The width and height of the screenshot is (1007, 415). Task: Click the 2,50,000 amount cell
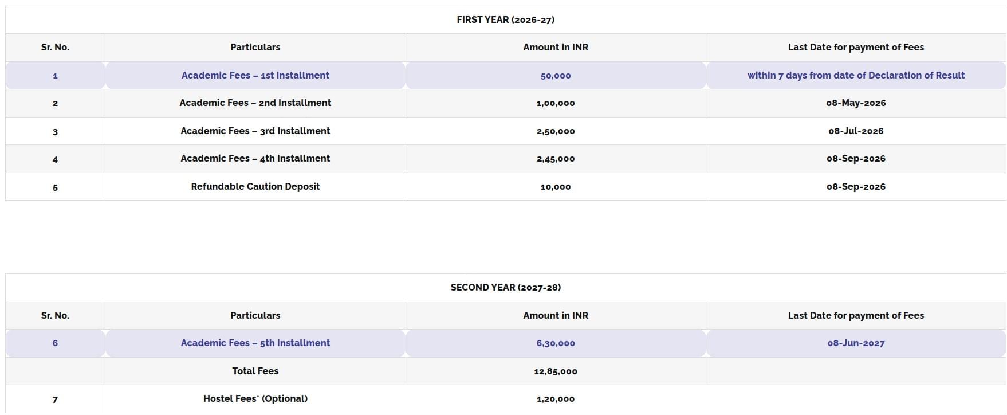point(555,131)
